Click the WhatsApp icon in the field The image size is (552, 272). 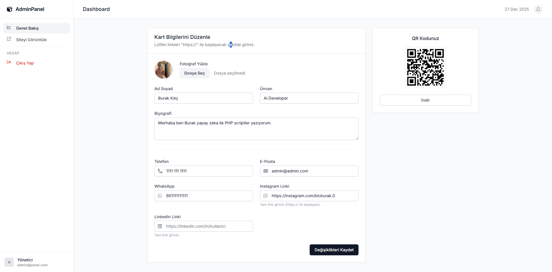click(x=160, y=196)
